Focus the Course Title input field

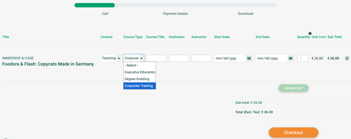[x=156, y=58]
